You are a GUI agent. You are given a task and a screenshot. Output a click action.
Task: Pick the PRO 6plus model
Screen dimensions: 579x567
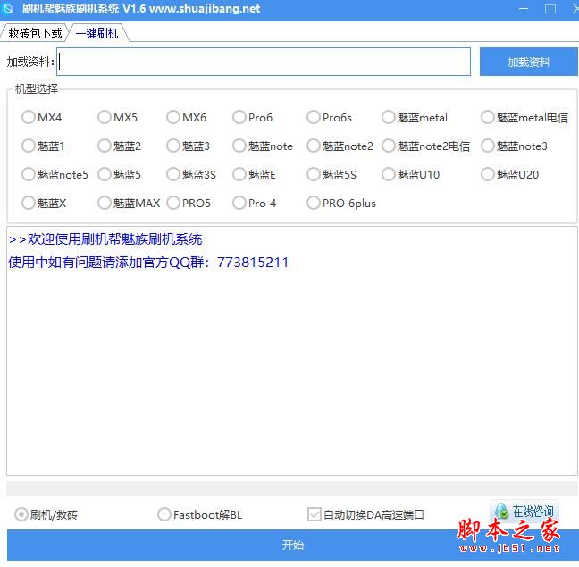pyautogui.click(x=313, y=203)
